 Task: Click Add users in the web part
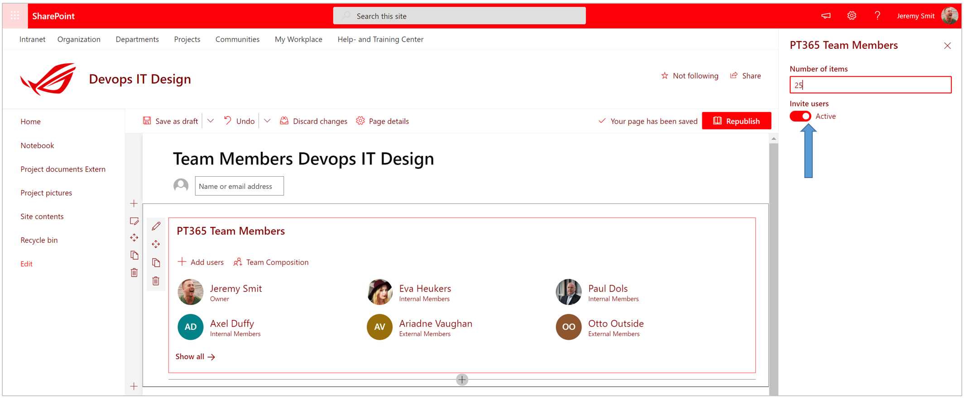coord(201,262)
